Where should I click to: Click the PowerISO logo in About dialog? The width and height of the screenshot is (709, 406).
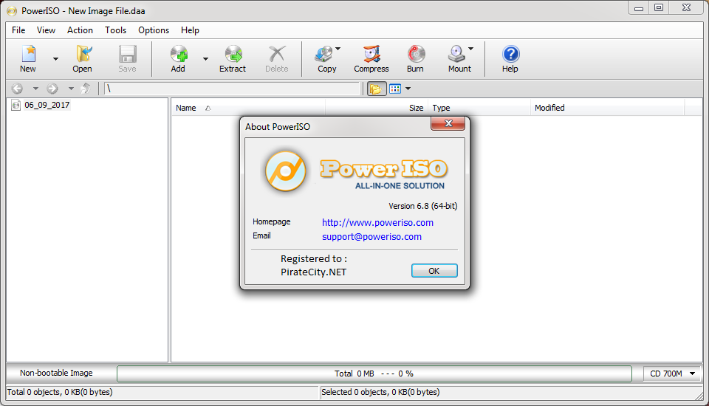[285, 171]
